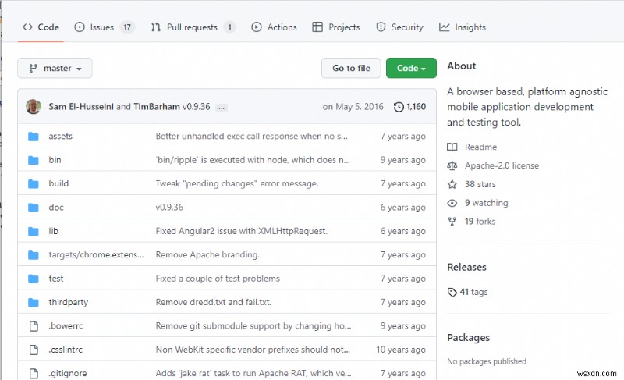Click the fork icon beside 19 forks
Image resolution: width=624 pixels, height=380 pixels.
(x=452, y=222)
